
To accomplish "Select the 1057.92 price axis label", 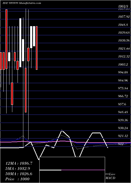I will click(x=124, y=17).
